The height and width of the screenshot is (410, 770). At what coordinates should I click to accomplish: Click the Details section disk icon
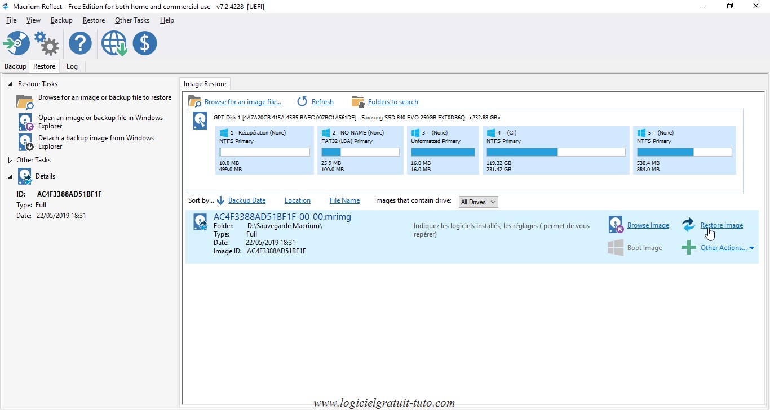pos(25,176)
